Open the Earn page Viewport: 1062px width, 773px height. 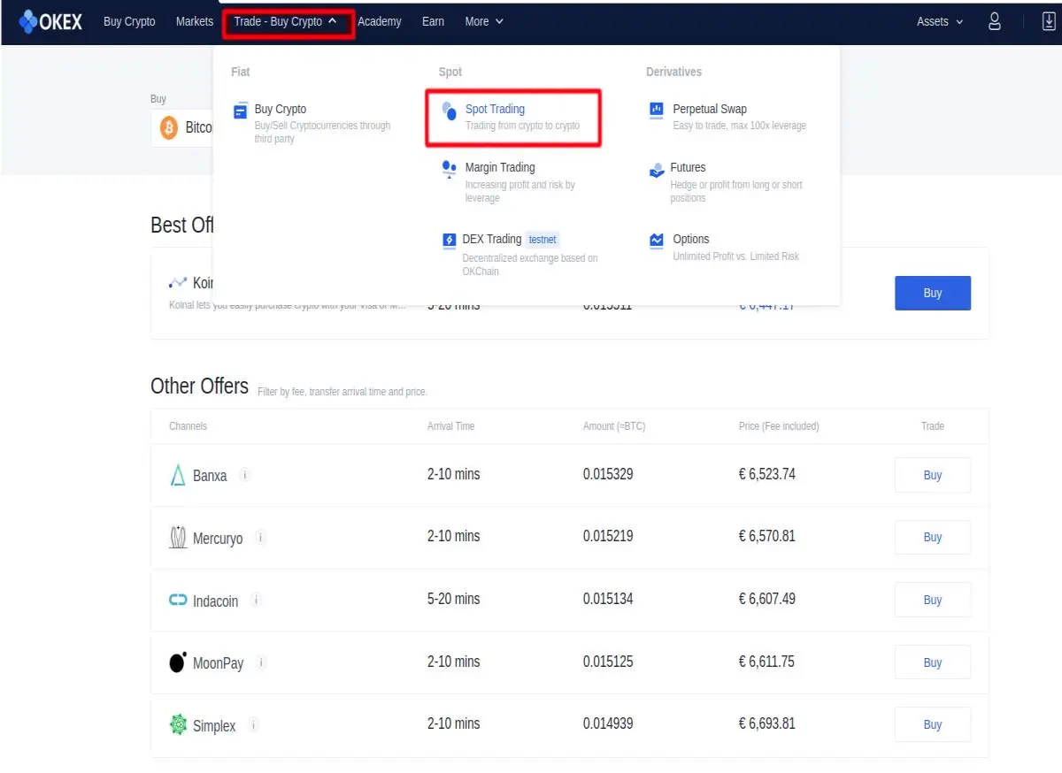(433, 21)
